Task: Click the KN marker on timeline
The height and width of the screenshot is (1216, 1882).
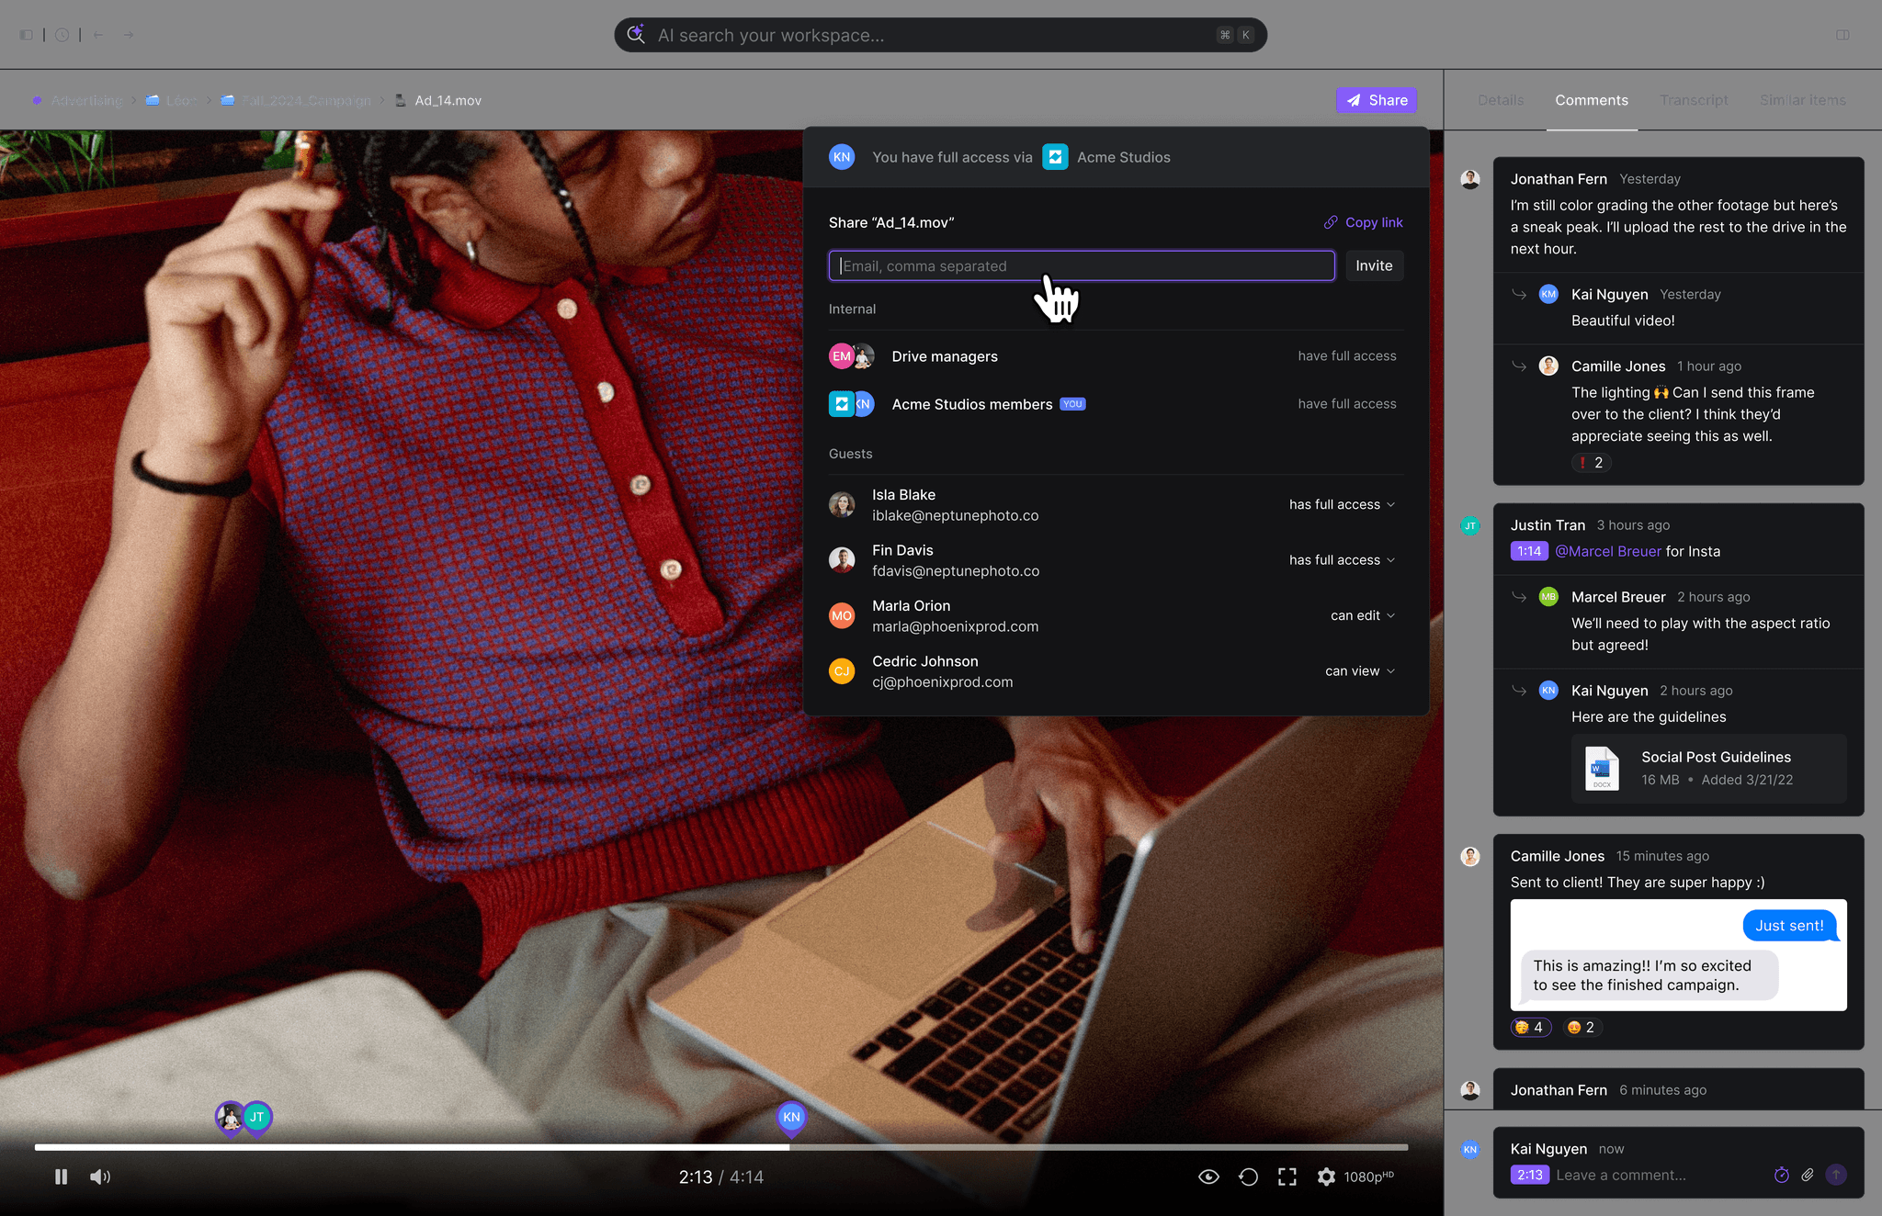Action: [x=791, y=1117]
